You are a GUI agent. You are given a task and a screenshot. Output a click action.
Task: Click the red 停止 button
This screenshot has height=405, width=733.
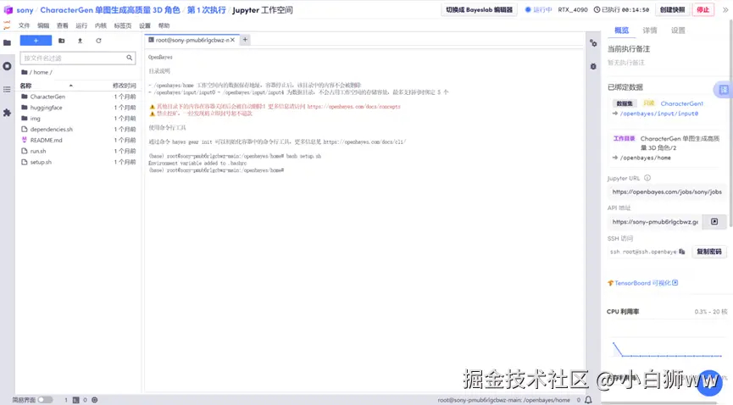[x=703, y=10]
